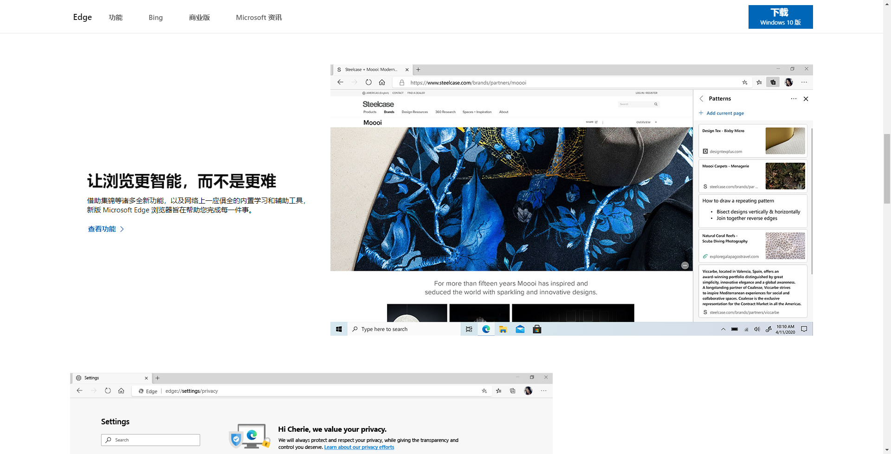Click the SHARE link on the Moooi page
891x454 pixels.
(x=592, y=122)
